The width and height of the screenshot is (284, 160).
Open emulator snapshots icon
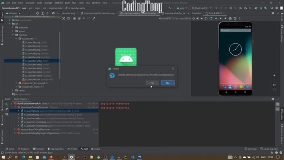(235, 18)
